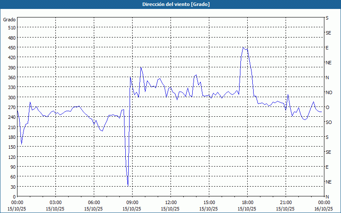341x213 pixels.
Task: Click the 120 degree axis label
Action: tap(12, 157)
